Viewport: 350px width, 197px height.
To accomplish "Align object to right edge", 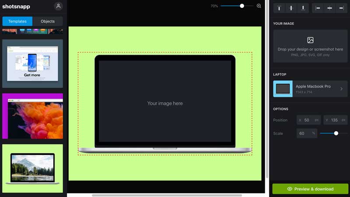I will [342, 8].
